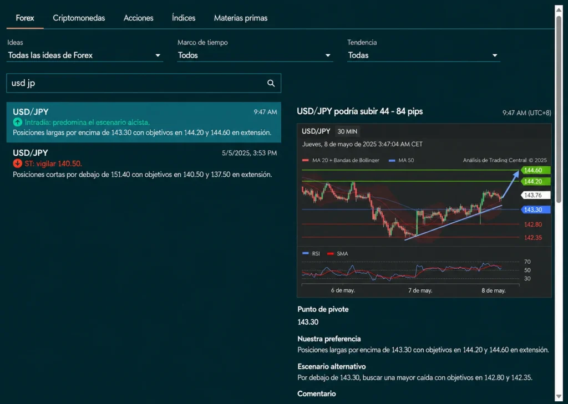
Task: Expand the Ideas dropdown
Action: point(84,55)
